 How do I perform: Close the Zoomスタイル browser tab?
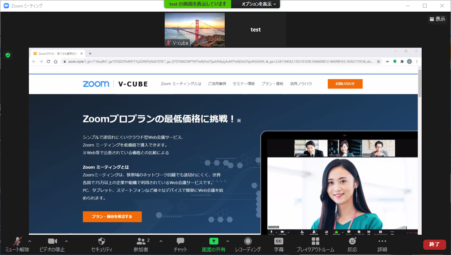[x=81, y=54]
